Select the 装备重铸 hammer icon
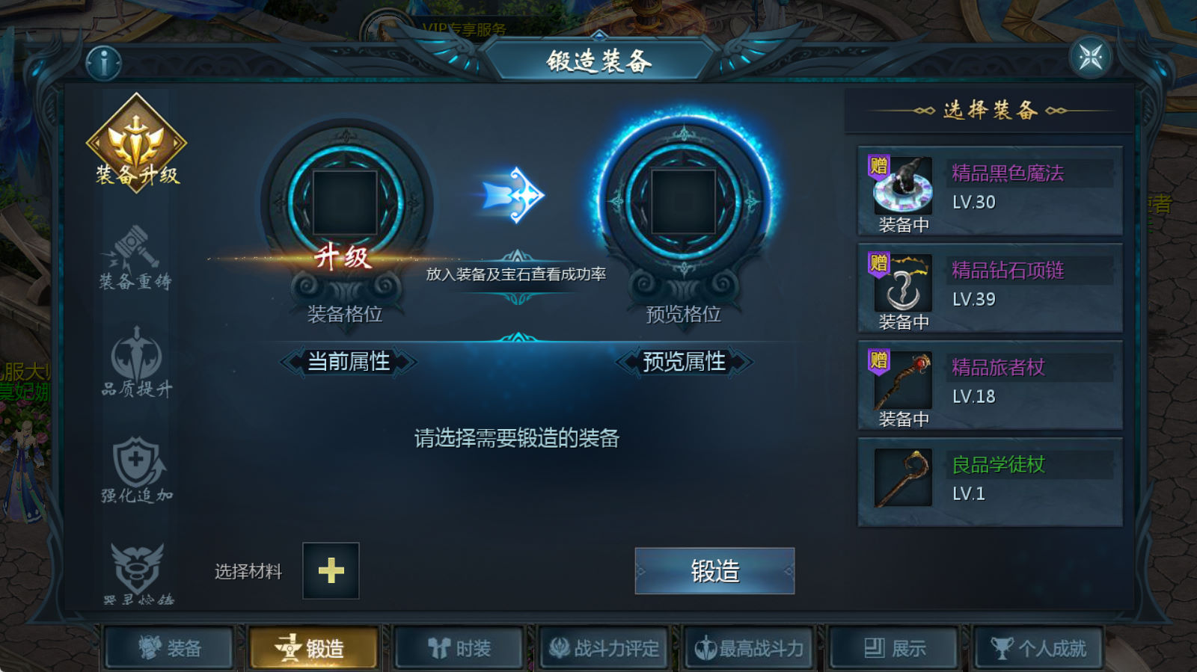 tap(136, 258)
